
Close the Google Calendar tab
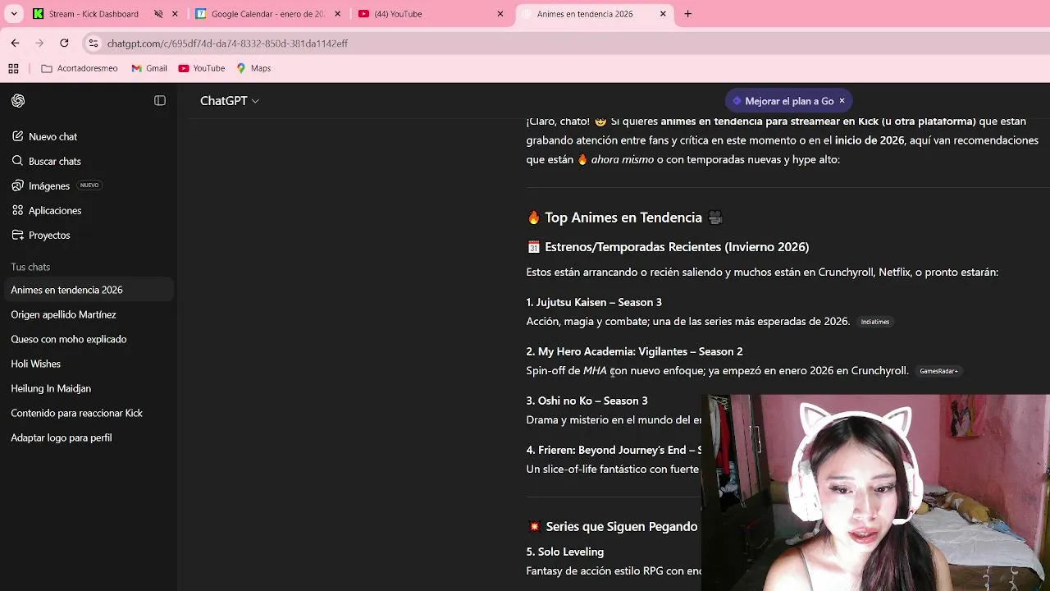(x=337, y=14)
